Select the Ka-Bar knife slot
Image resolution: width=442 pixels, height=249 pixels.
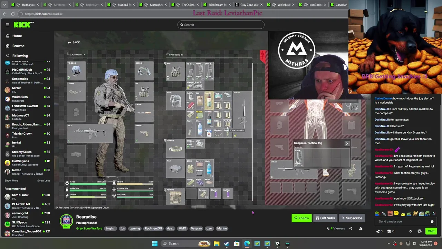[144, 112]
